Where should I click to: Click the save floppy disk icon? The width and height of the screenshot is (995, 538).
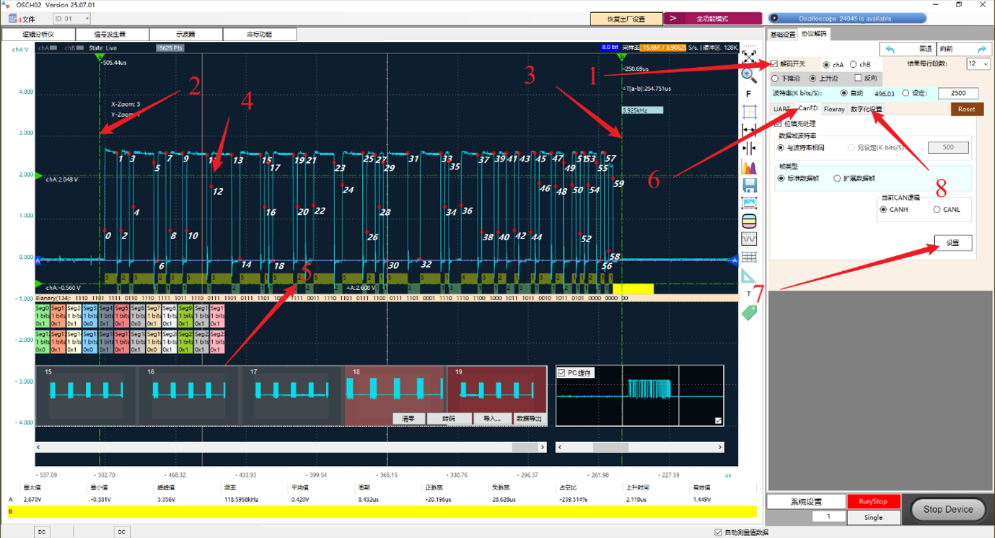coord(749,185)
